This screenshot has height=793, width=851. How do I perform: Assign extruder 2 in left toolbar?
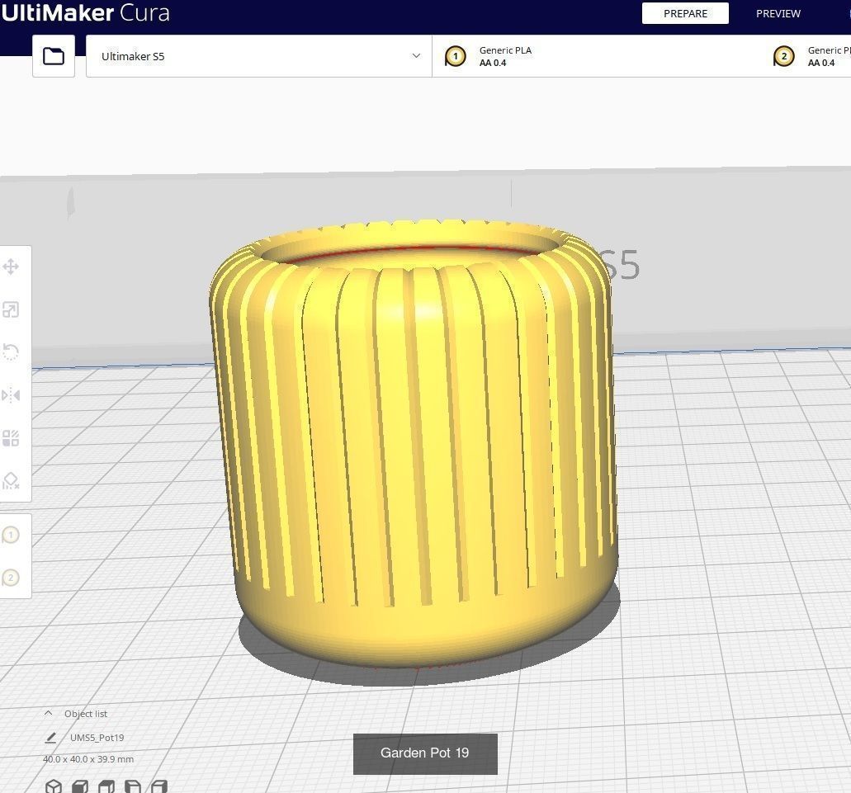[x=11, y=578]
